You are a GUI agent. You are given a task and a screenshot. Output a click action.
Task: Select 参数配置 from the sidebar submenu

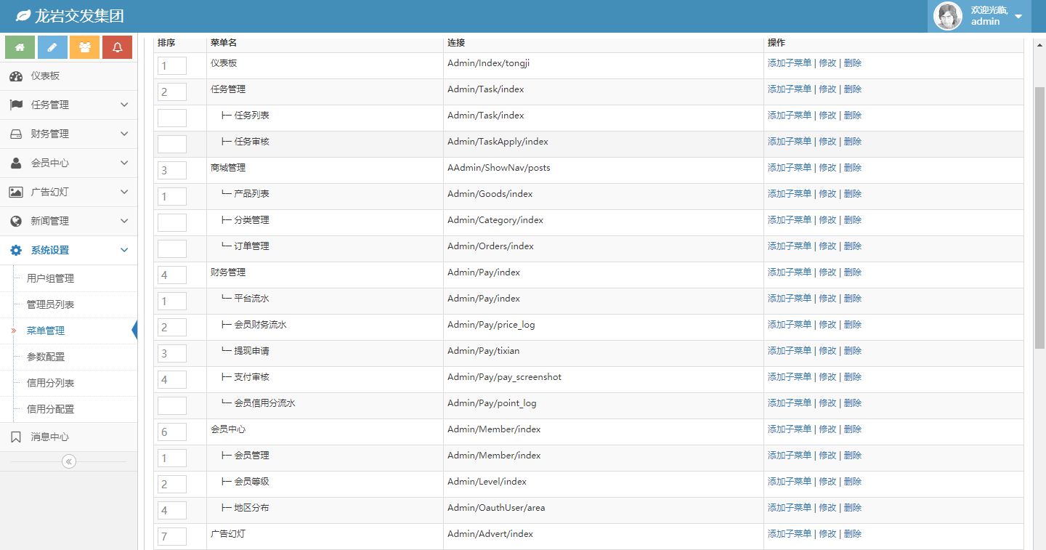click(x=46, y=357)
